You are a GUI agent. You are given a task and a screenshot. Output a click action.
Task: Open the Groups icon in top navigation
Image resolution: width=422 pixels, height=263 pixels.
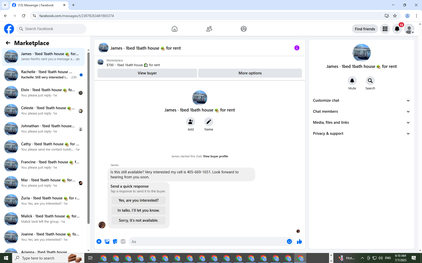(x=244, y=29)
